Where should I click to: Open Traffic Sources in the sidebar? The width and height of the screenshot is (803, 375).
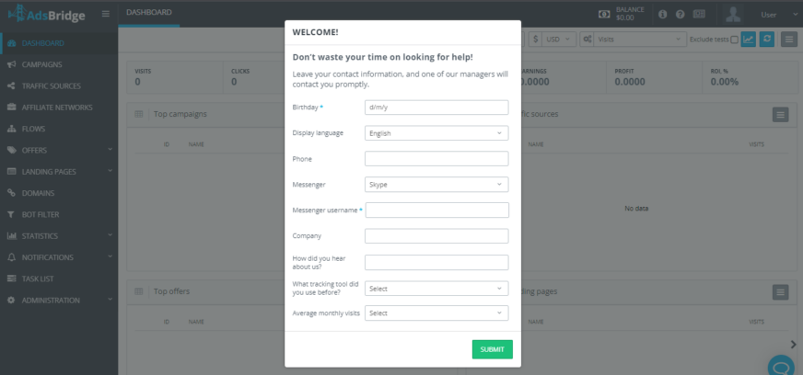pyautogui.click(x=51, y=85)
